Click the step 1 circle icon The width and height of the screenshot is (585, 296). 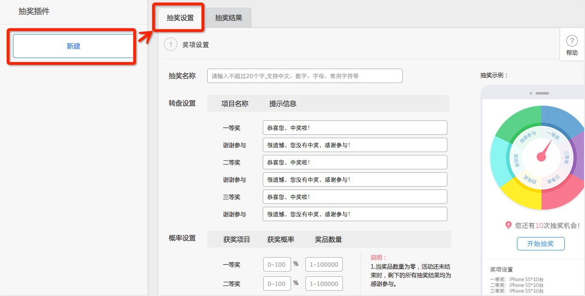click(x=170, y=45)
